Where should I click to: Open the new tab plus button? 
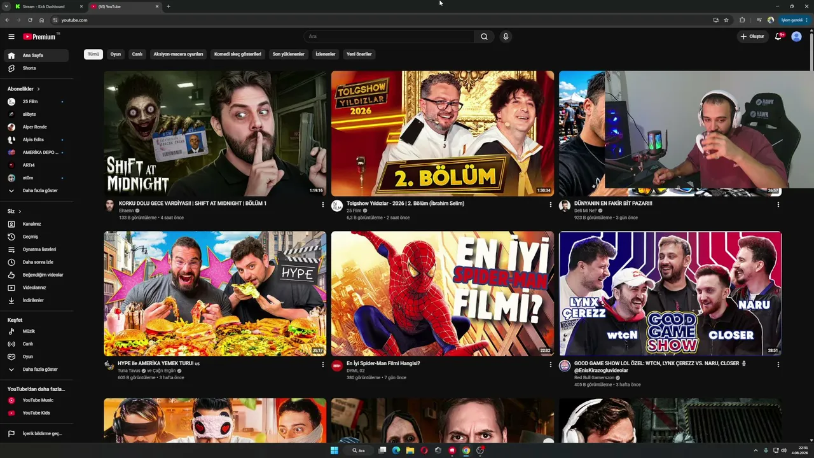169,6
